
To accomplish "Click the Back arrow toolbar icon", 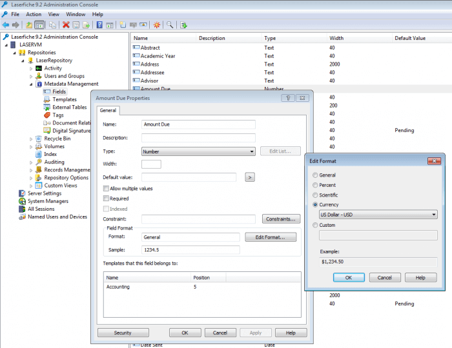I will [6, 25].
